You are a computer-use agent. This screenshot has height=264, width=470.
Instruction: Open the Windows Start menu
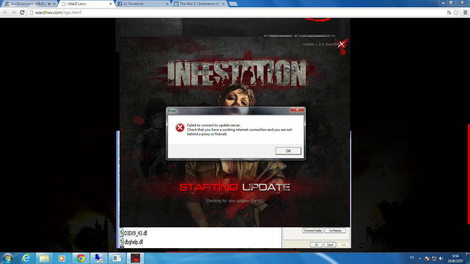point(8,258)
